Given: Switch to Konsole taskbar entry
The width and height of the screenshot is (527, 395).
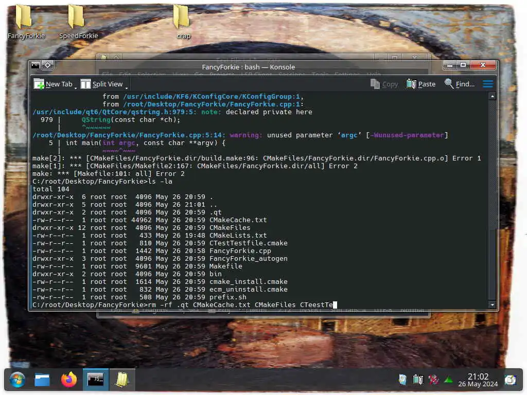Looking at the screenshot, I should 95,380.
